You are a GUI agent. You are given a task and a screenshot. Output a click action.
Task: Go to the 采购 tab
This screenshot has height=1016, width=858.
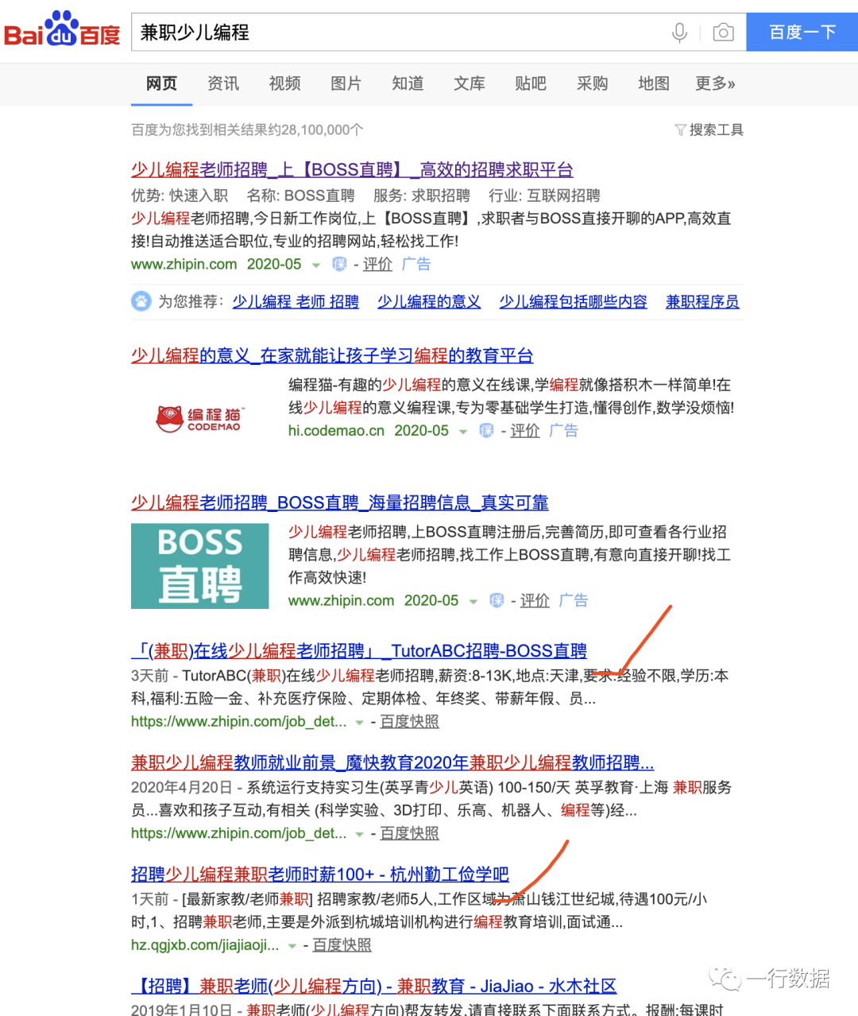pos(592,83)
